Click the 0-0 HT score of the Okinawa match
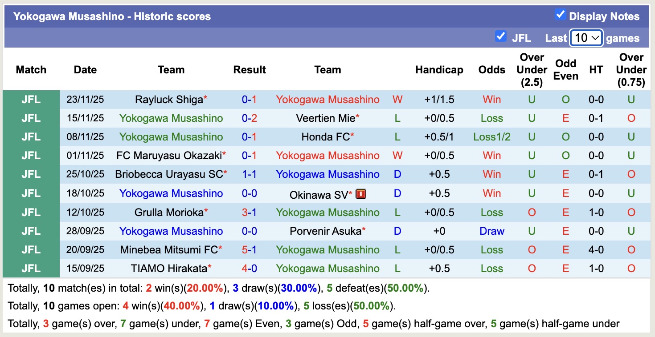This screenshot has width=655, height=337. coord(596,193)
